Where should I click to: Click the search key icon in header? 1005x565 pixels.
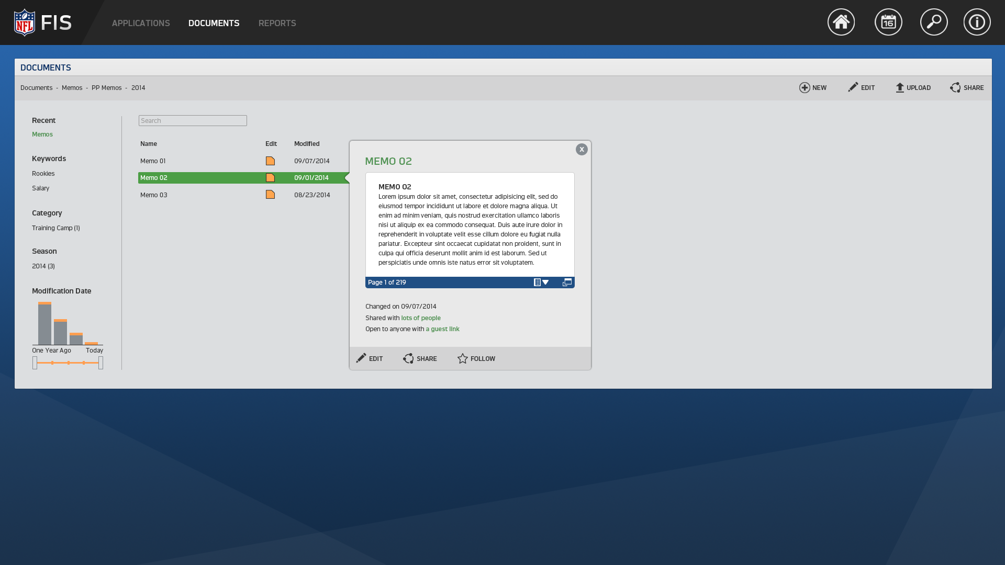point(934,22)
